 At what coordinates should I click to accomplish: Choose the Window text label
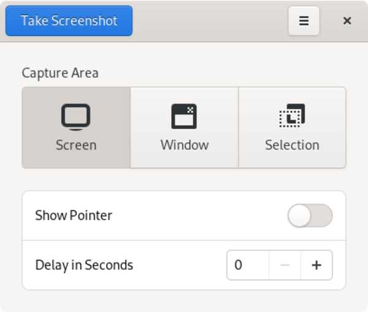[x=184, y=145]
